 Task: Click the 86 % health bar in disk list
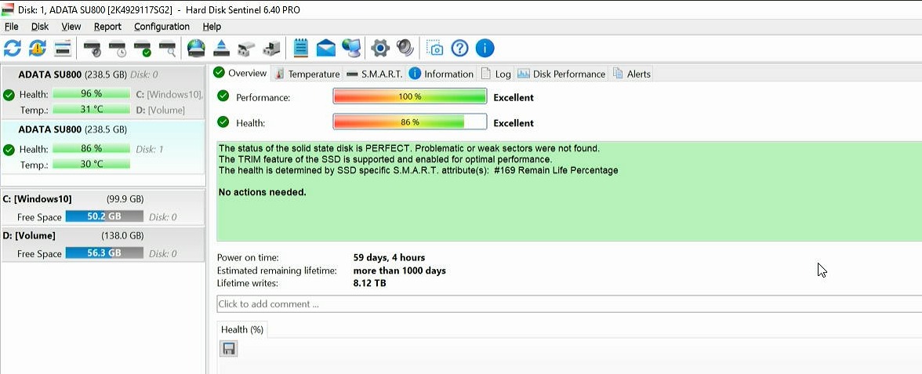[x=91, y=148]
